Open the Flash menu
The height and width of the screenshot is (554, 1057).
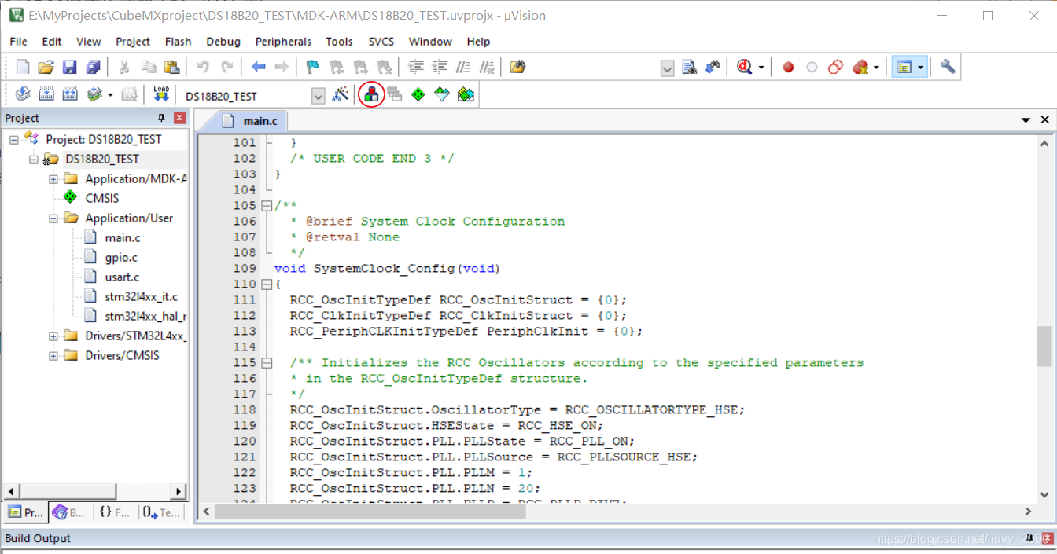coord(178,42)
